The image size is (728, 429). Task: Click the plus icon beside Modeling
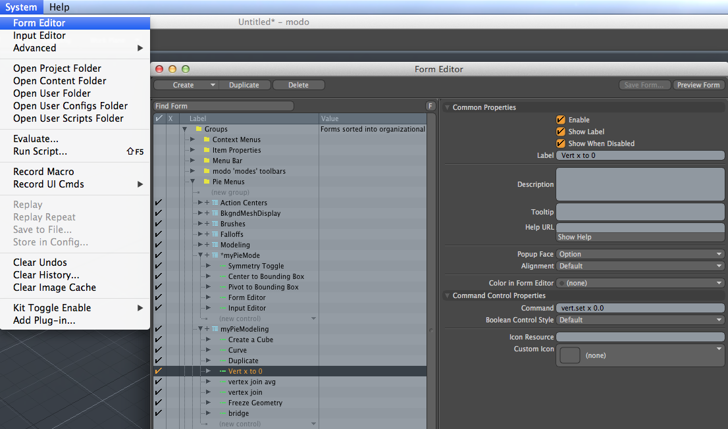(207, 245)
